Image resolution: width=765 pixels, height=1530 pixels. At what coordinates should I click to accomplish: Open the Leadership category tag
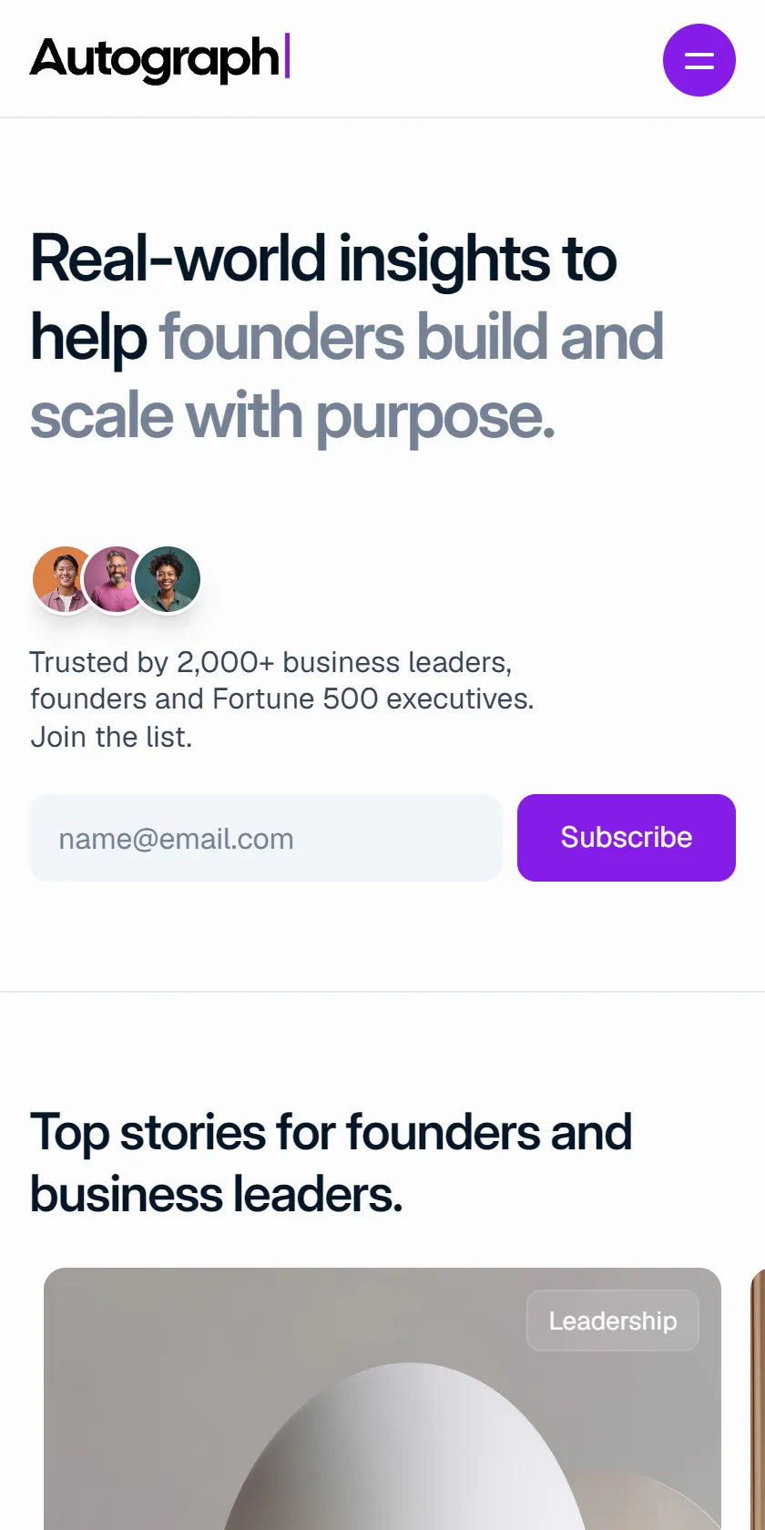tap(613, 1321)
